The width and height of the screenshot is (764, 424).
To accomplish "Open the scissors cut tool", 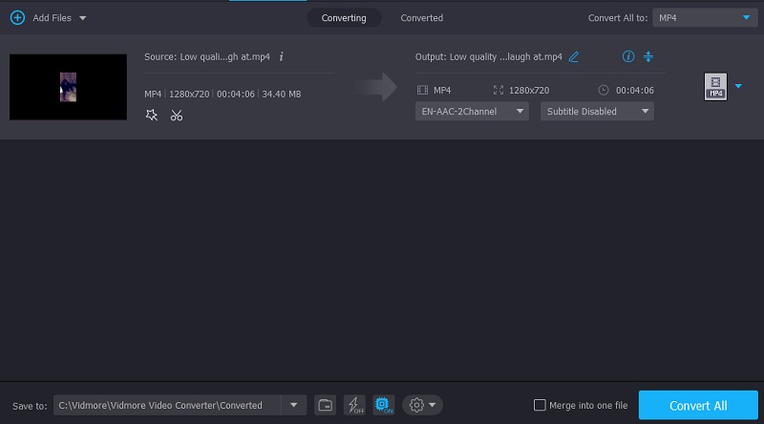I will tap(177, 115).
